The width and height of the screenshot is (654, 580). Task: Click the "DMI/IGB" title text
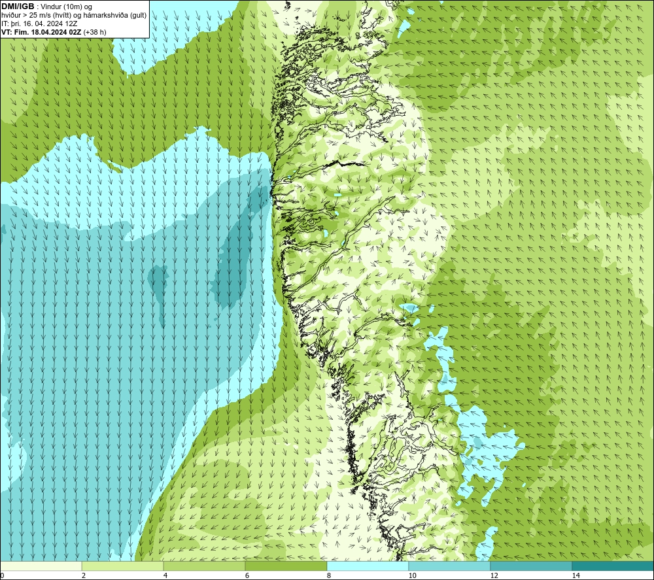click(18, 7)
